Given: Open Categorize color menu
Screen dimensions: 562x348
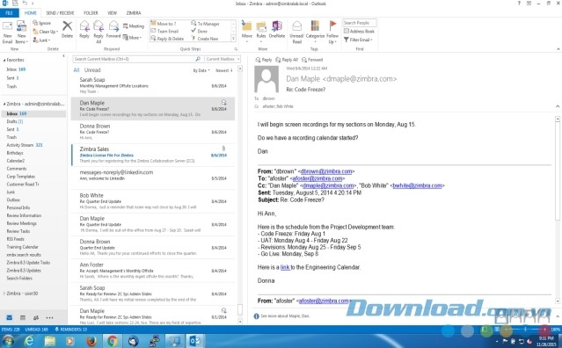Looking at the screenshot, I should (x=315, y=32).
